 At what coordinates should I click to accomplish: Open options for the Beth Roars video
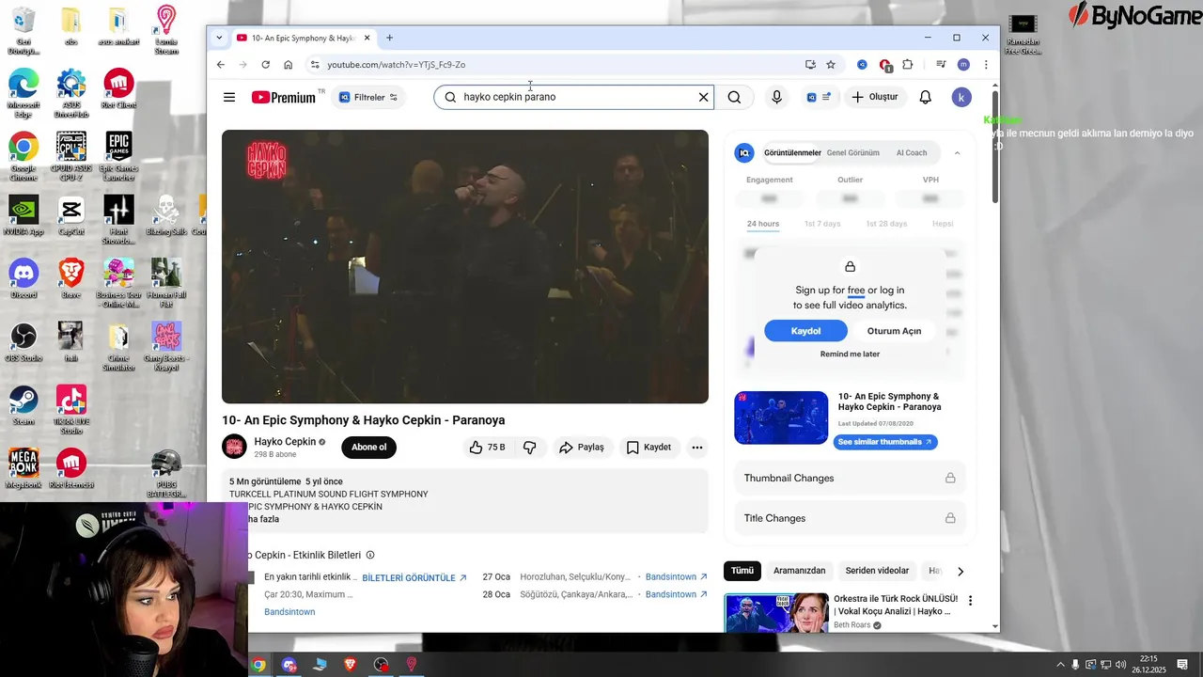click(x=971, y=601)
